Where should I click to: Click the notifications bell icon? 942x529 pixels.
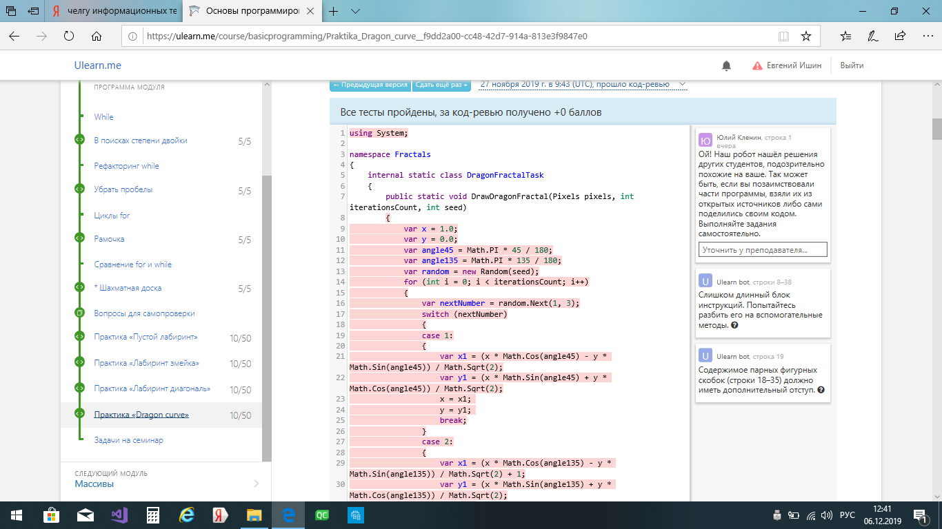coord(726,65)
